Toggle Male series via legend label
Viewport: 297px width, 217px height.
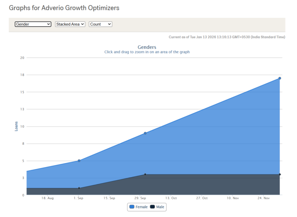(x=160, y=207)
